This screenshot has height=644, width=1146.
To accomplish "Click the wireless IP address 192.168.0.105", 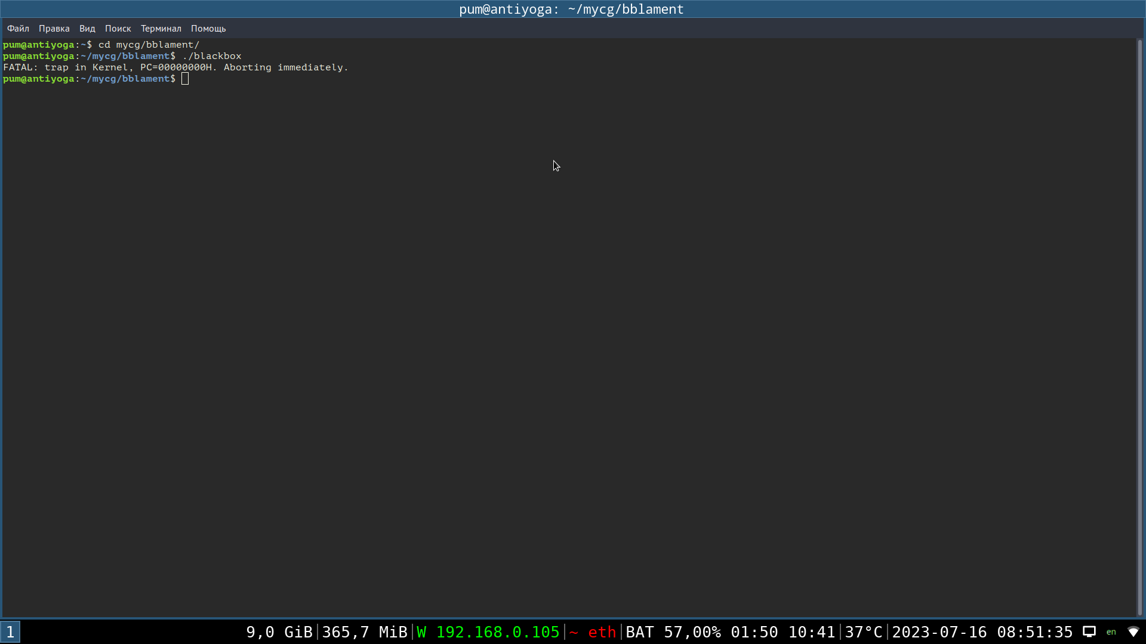I will (x=497, y=632).
